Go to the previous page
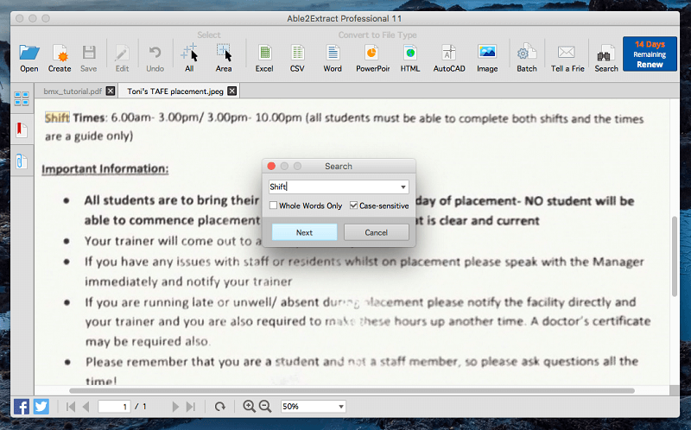 [86, 407]
